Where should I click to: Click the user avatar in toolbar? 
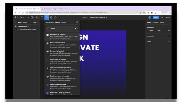point(150,18)
